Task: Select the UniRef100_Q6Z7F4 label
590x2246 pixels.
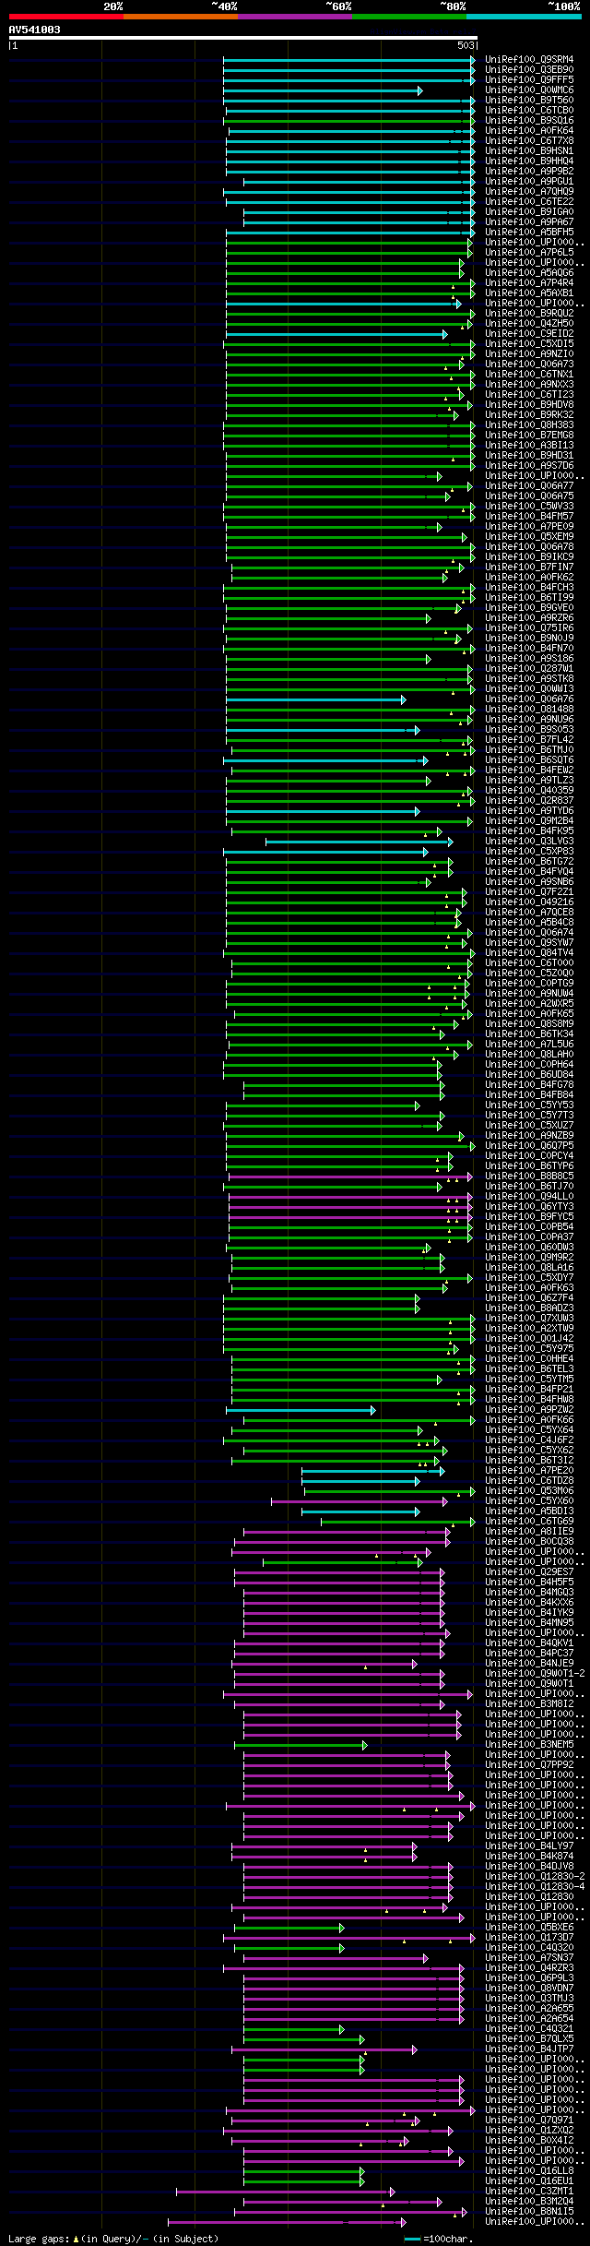Action: pos(529,1298)
